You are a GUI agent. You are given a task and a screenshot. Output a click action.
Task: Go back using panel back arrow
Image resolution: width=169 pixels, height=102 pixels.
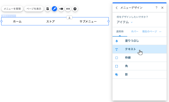[117, 8]
